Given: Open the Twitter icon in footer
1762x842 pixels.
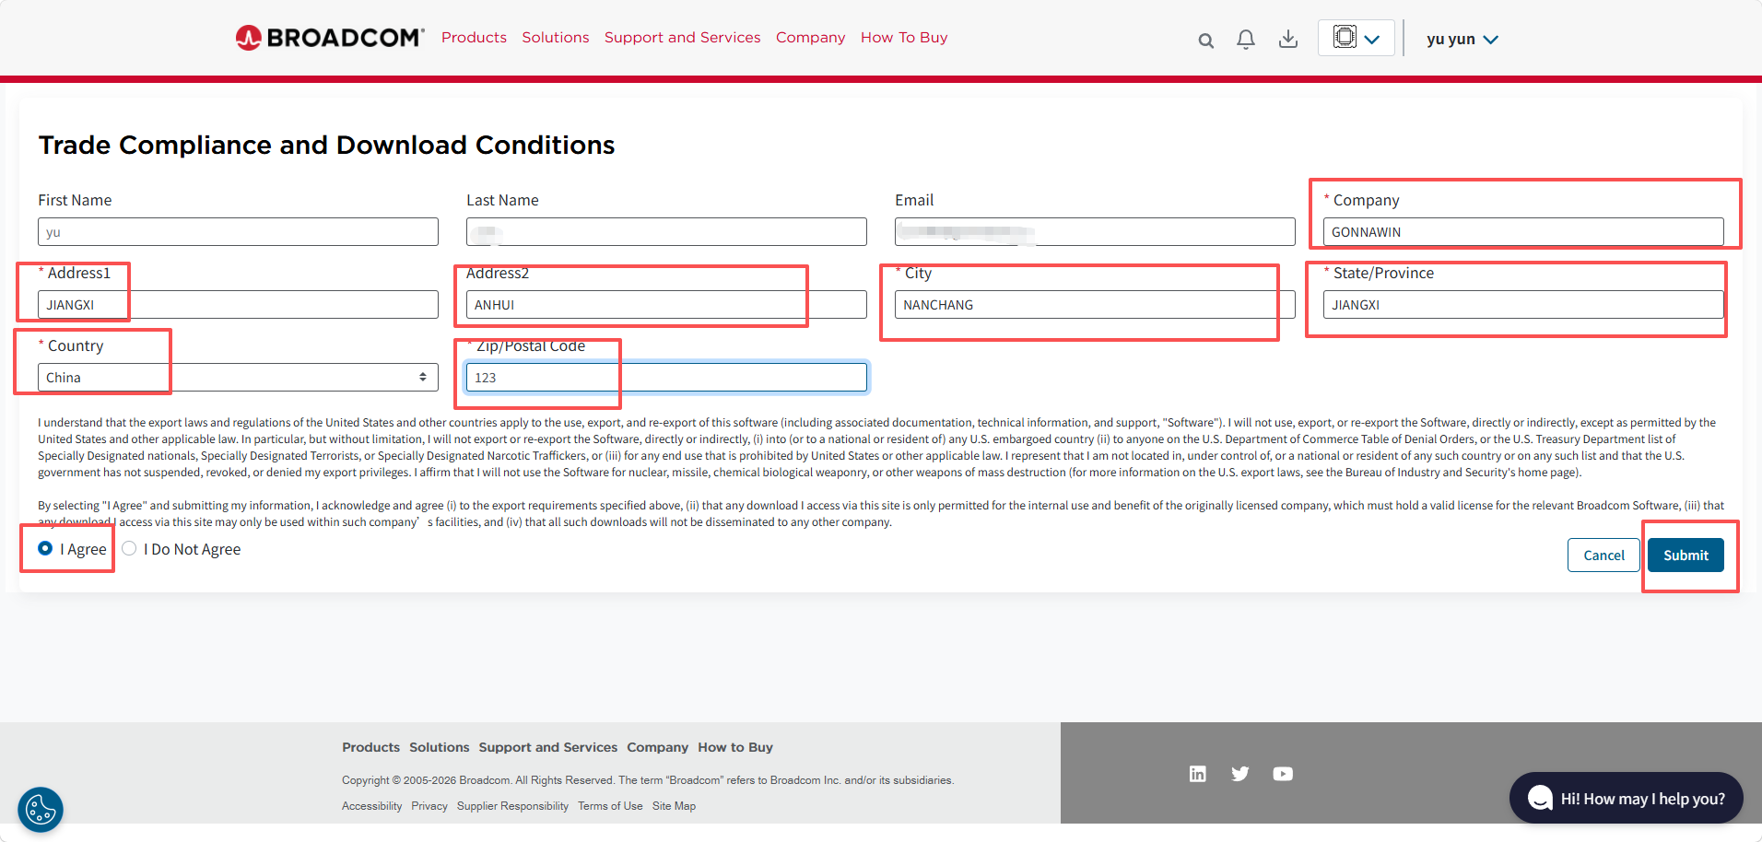Looking at the screenshot, I should [1240, 774].
